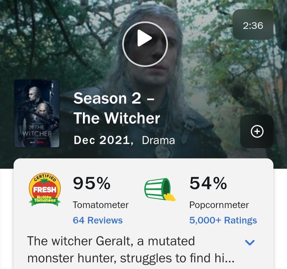The height and width of the screenshot is (269, 287).
Task: Open the 64 Reviews link
Action: [x=98, y=220]
